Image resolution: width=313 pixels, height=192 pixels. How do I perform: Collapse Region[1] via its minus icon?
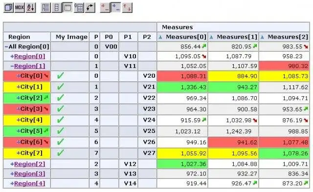click(x=12, y=66)
